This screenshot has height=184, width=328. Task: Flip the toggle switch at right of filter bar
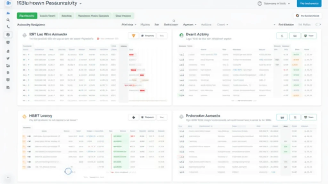point(318,25)
